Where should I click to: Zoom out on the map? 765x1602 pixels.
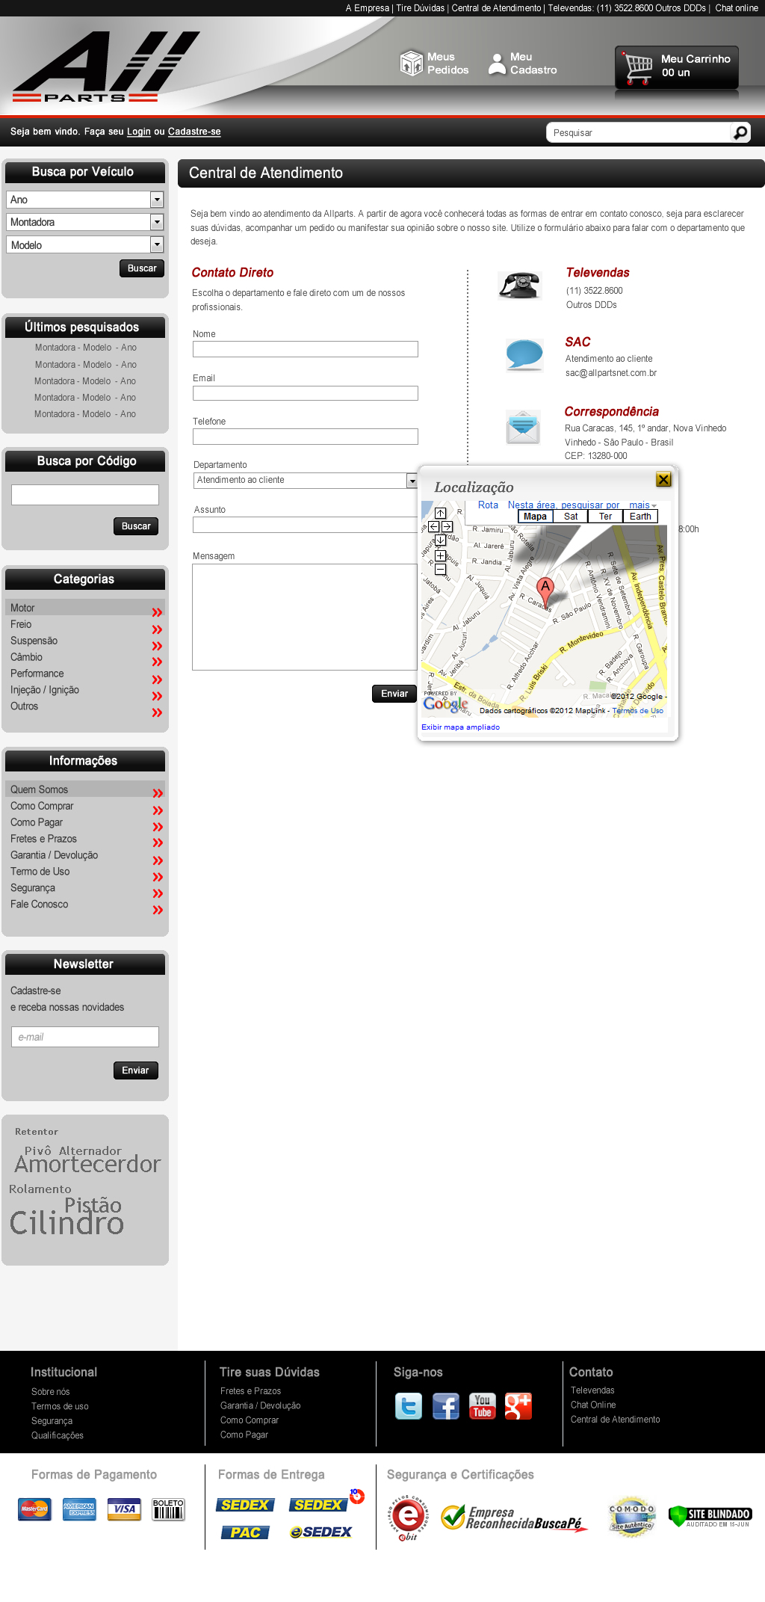441,570
